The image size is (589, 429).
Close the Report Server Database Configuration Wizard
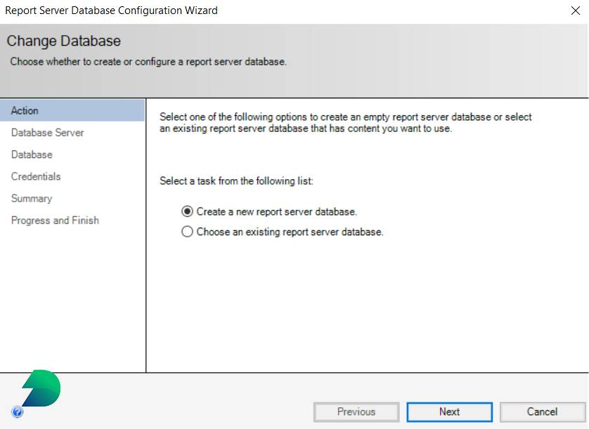[x=576, y=11]
